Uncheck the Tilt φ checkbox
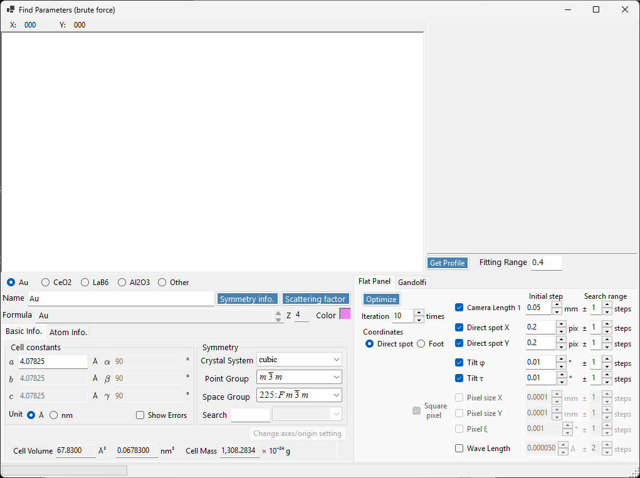This screenshot has height=478, width=640. click(459, 362)
